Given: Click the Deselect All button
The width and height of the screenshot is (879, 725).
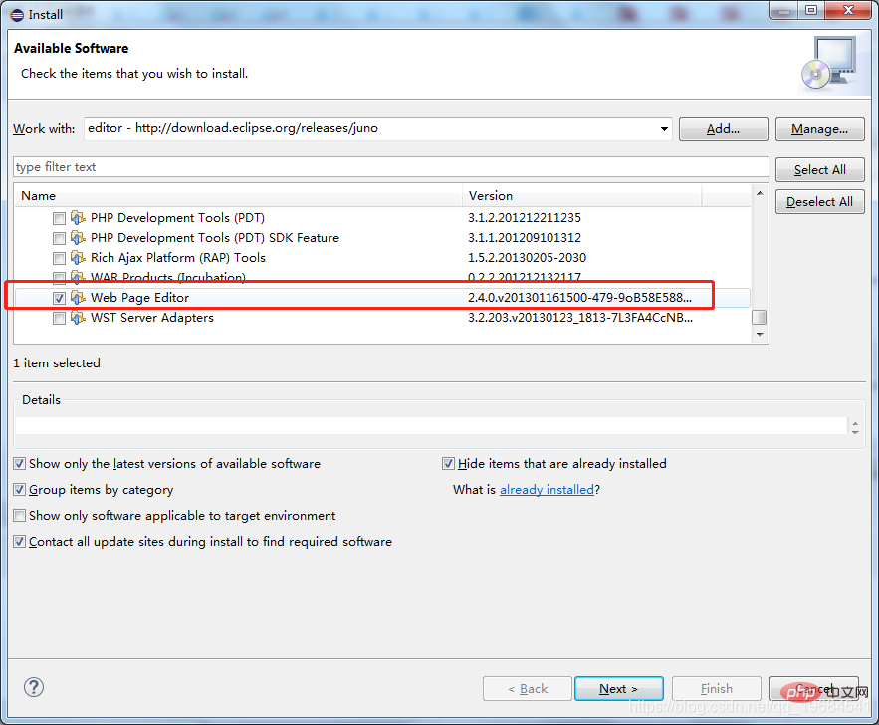Looking at the screenshot, I should 819,202.
